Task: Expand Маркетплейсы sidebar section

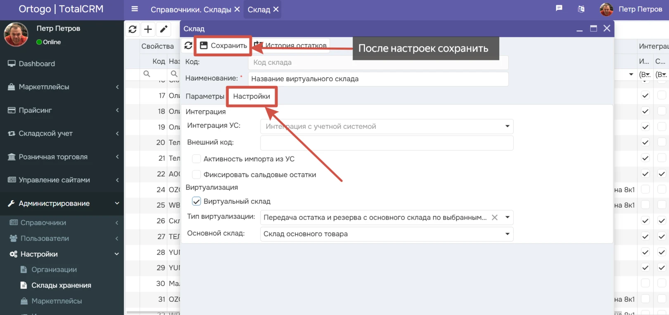Action: point(117,87)
